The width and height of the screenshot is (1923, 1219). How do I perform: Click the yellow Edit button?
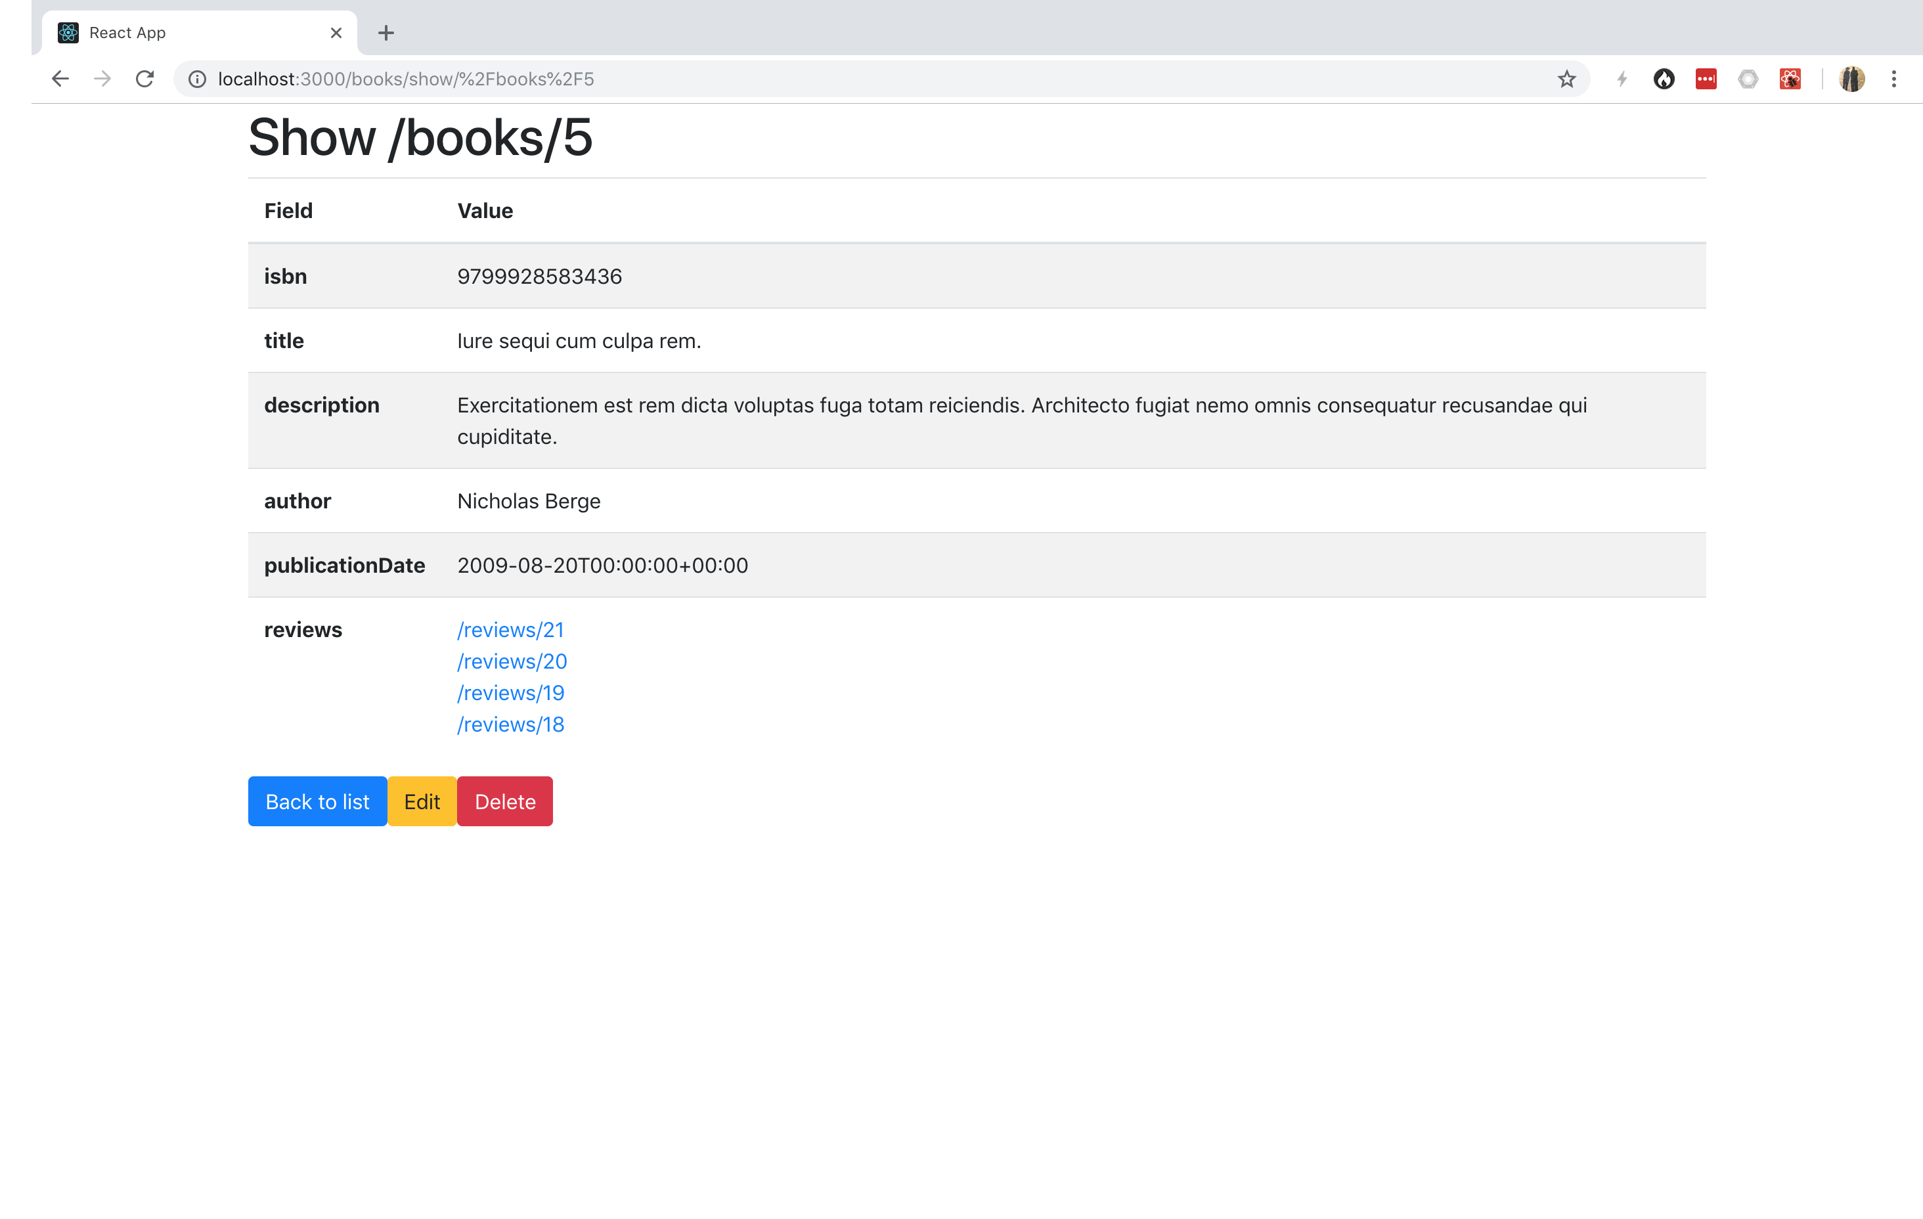(422, 801)
